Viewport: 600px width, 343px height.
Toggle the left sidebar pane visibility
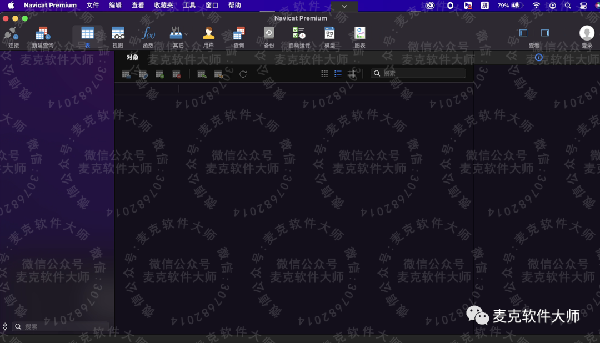point(523,33)
